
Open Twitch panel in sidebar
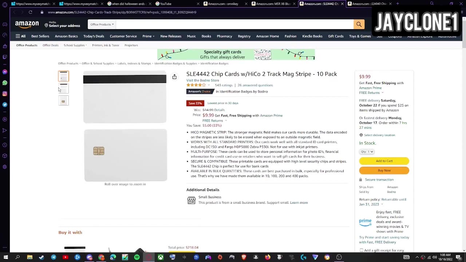tap(5, 57)
